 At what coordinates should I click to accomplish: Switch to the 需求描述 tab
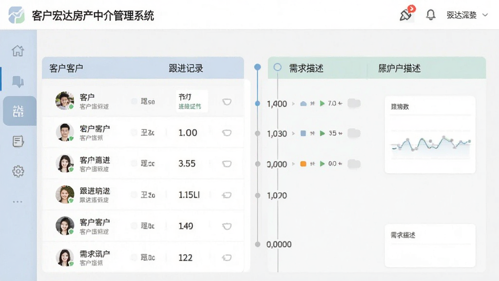[x=306, y=68]
